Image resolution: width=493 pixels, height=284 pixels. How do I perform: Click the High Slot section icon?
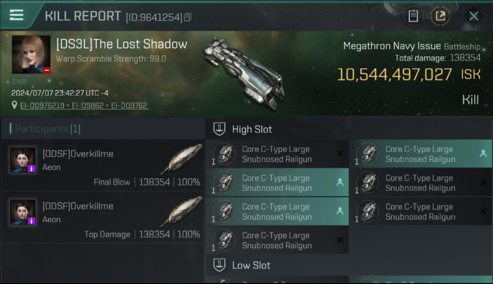[x=220, y=129]
